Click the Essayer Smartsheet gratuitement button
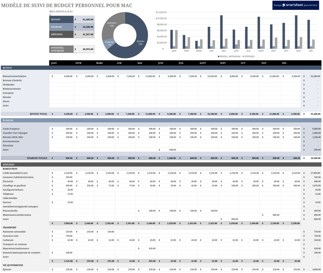The width and height of the screenshot is (323, 273). [x=296, y=5]
